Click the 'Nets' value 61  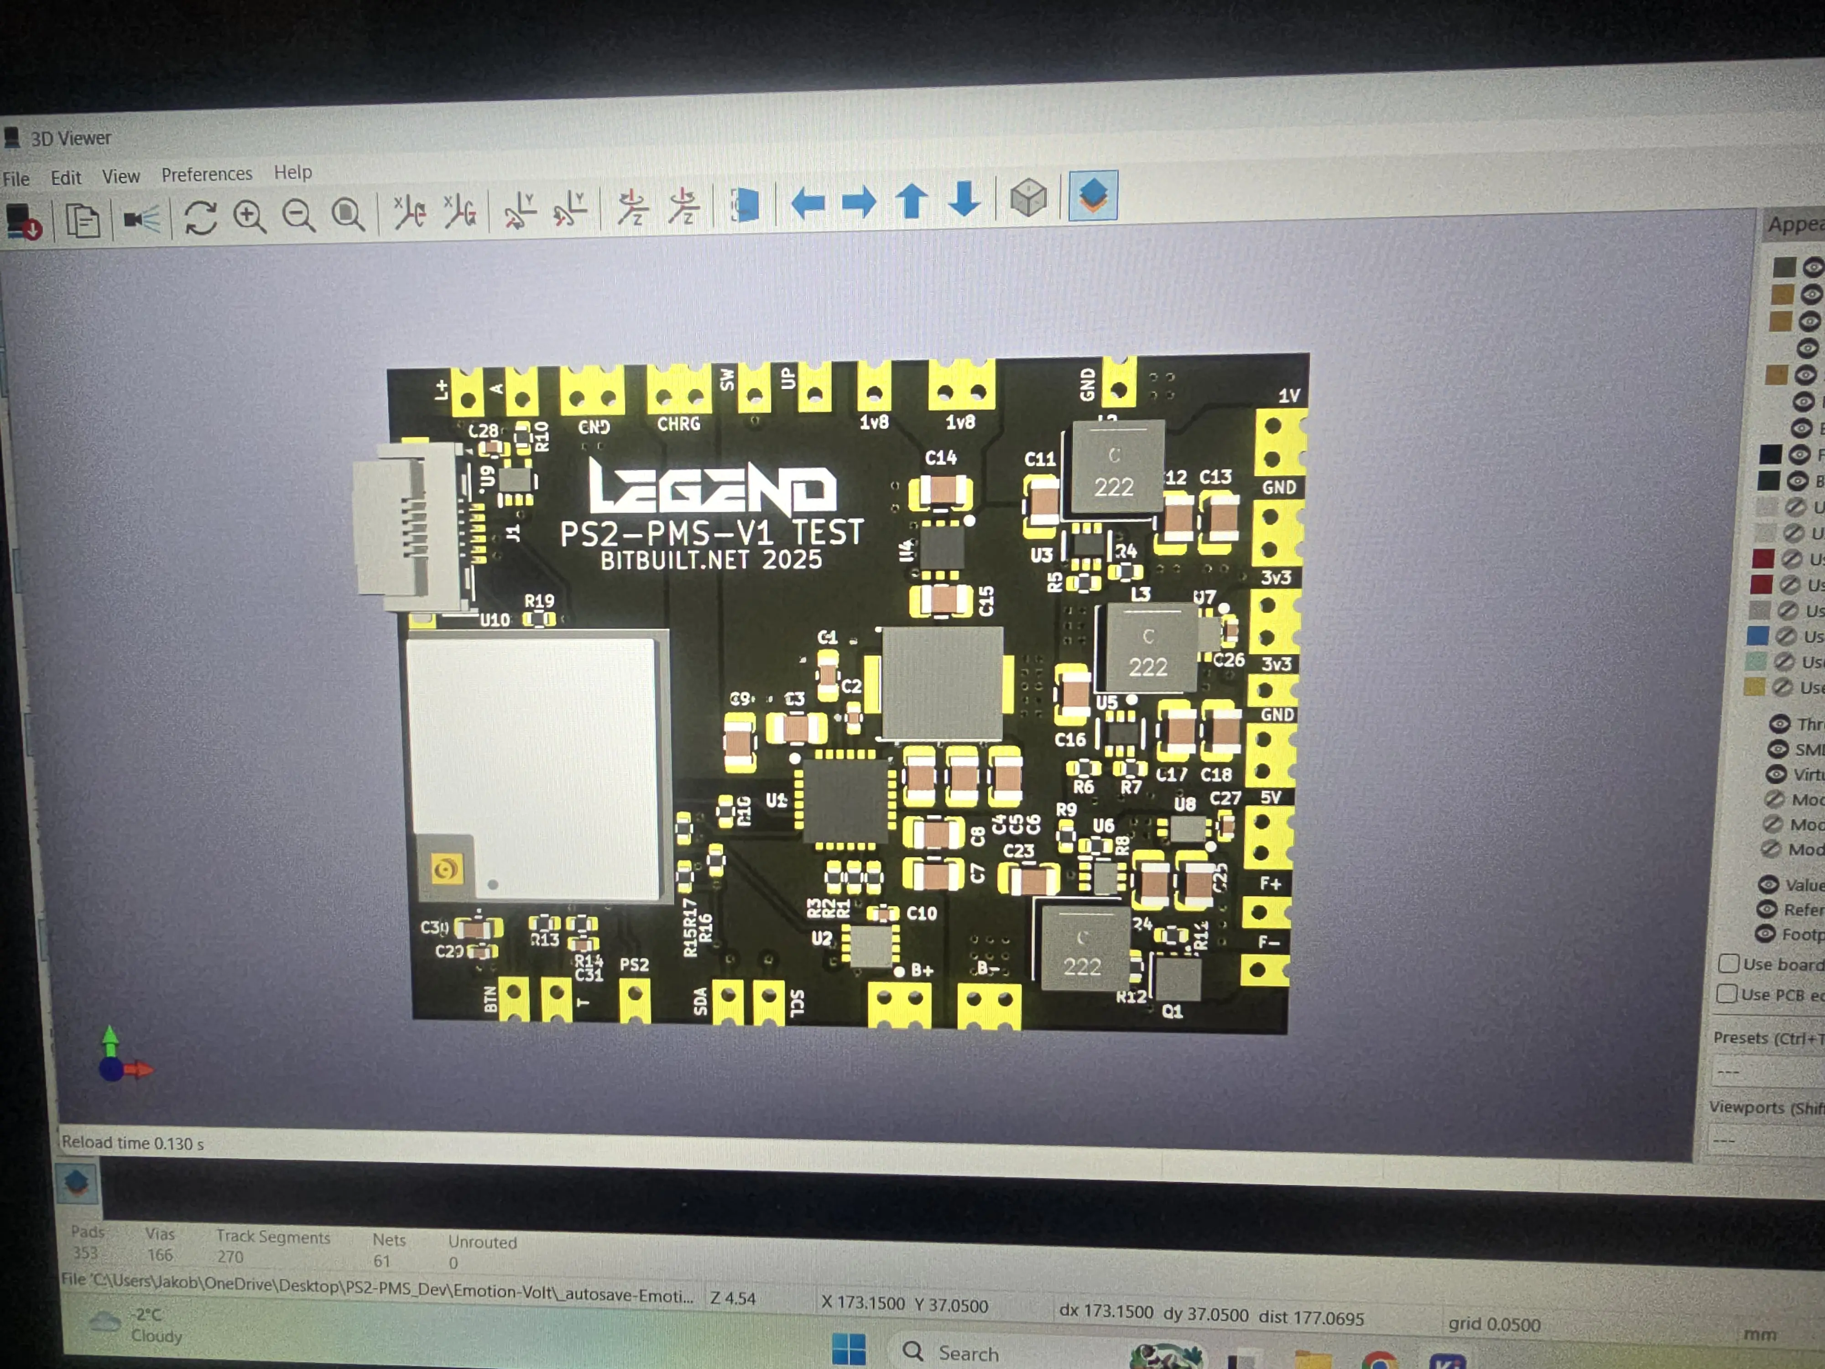[381, 1260]
